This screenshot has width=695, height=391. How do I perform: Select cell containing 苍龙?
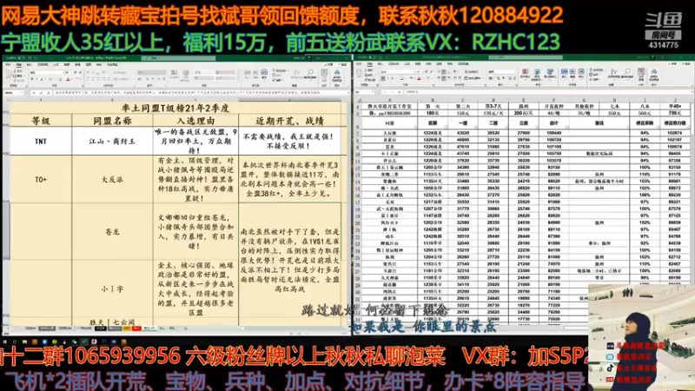(113, 231)
